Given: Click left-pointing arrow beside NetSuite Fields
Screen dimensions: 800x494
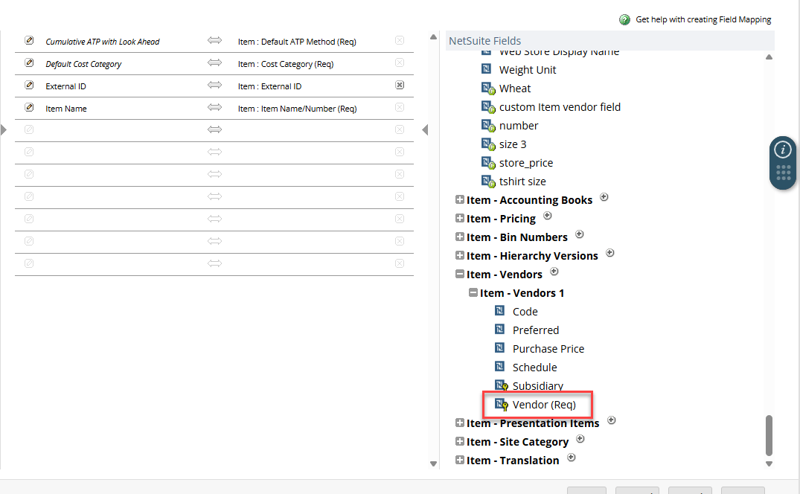Looking at the screenshot, I should 425,130.
